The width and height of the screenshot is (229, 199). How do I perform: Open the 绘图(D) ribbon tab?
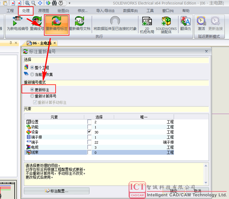tap(63, 11)
